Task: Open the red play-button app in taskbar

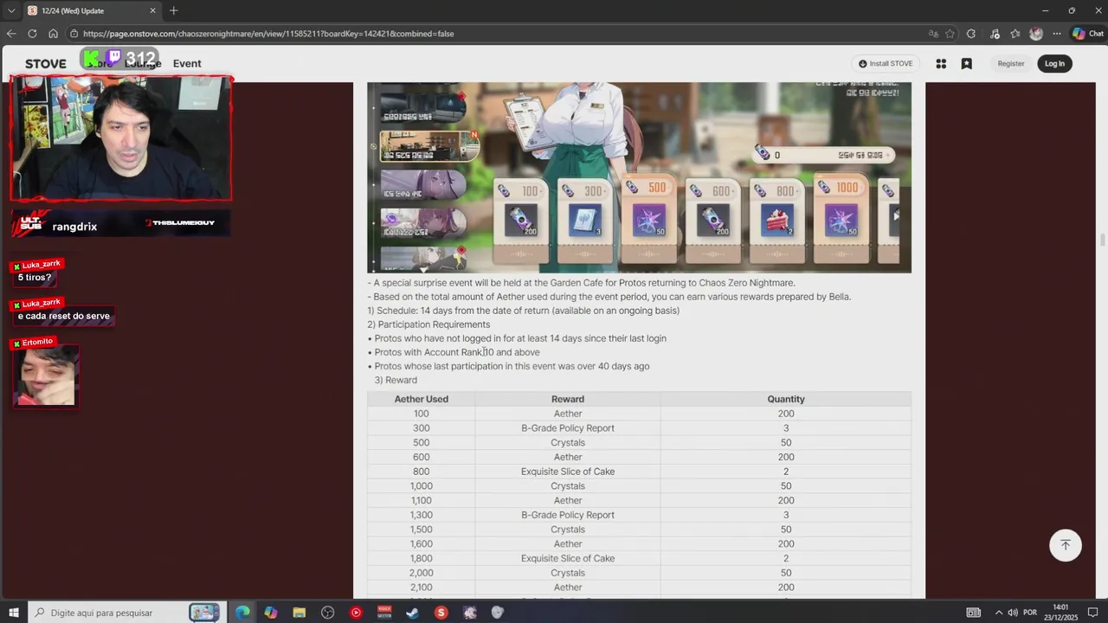Action: (356, 613)
